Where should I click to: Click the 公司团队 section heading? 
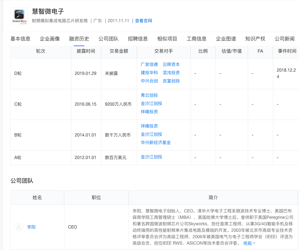(22, 181)
